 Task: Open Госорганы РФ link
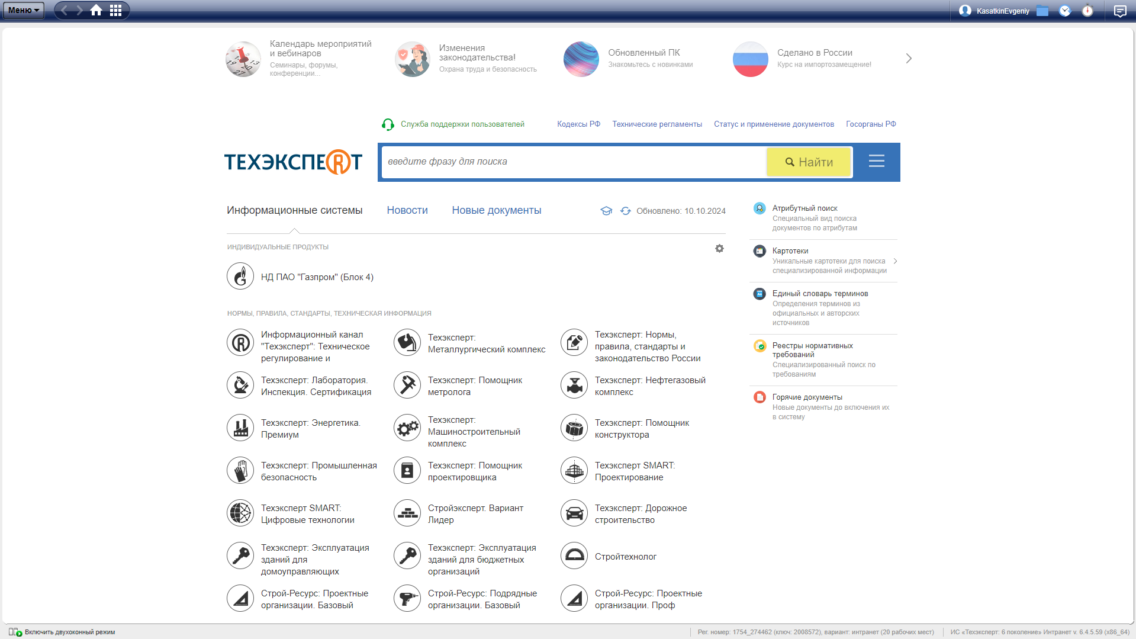click(x=871, y=124)
